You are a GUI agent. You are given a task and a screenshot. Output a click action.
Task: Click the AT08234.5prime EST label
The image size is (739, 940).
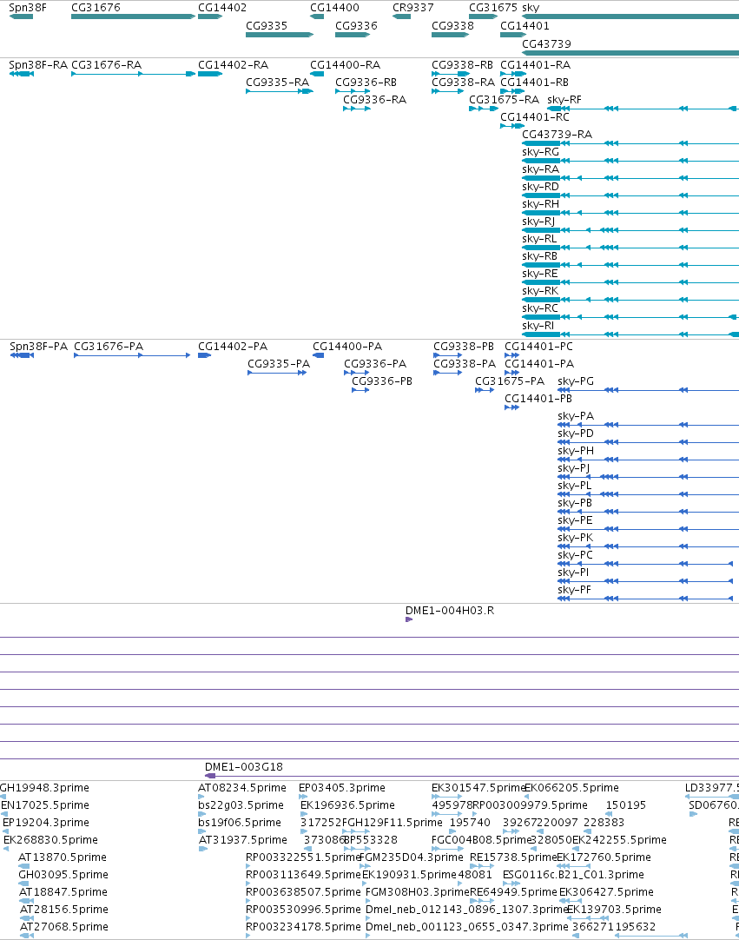pos(243,788)
